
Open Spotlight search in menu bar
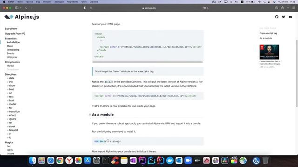[264, 2]
